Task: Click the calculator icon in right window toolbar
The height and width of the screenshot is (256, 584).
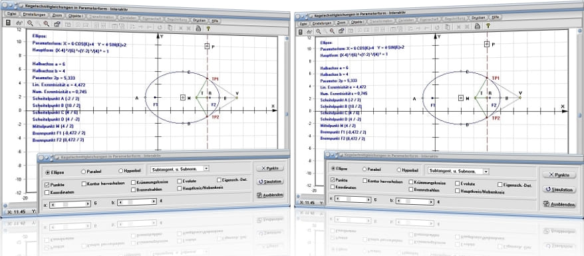Action: coord(301,32)
